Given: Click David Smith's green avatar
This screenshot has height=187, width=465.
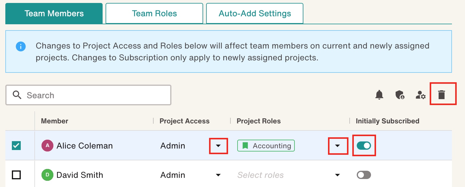Looking at the screenshot, I should [47, 175].
